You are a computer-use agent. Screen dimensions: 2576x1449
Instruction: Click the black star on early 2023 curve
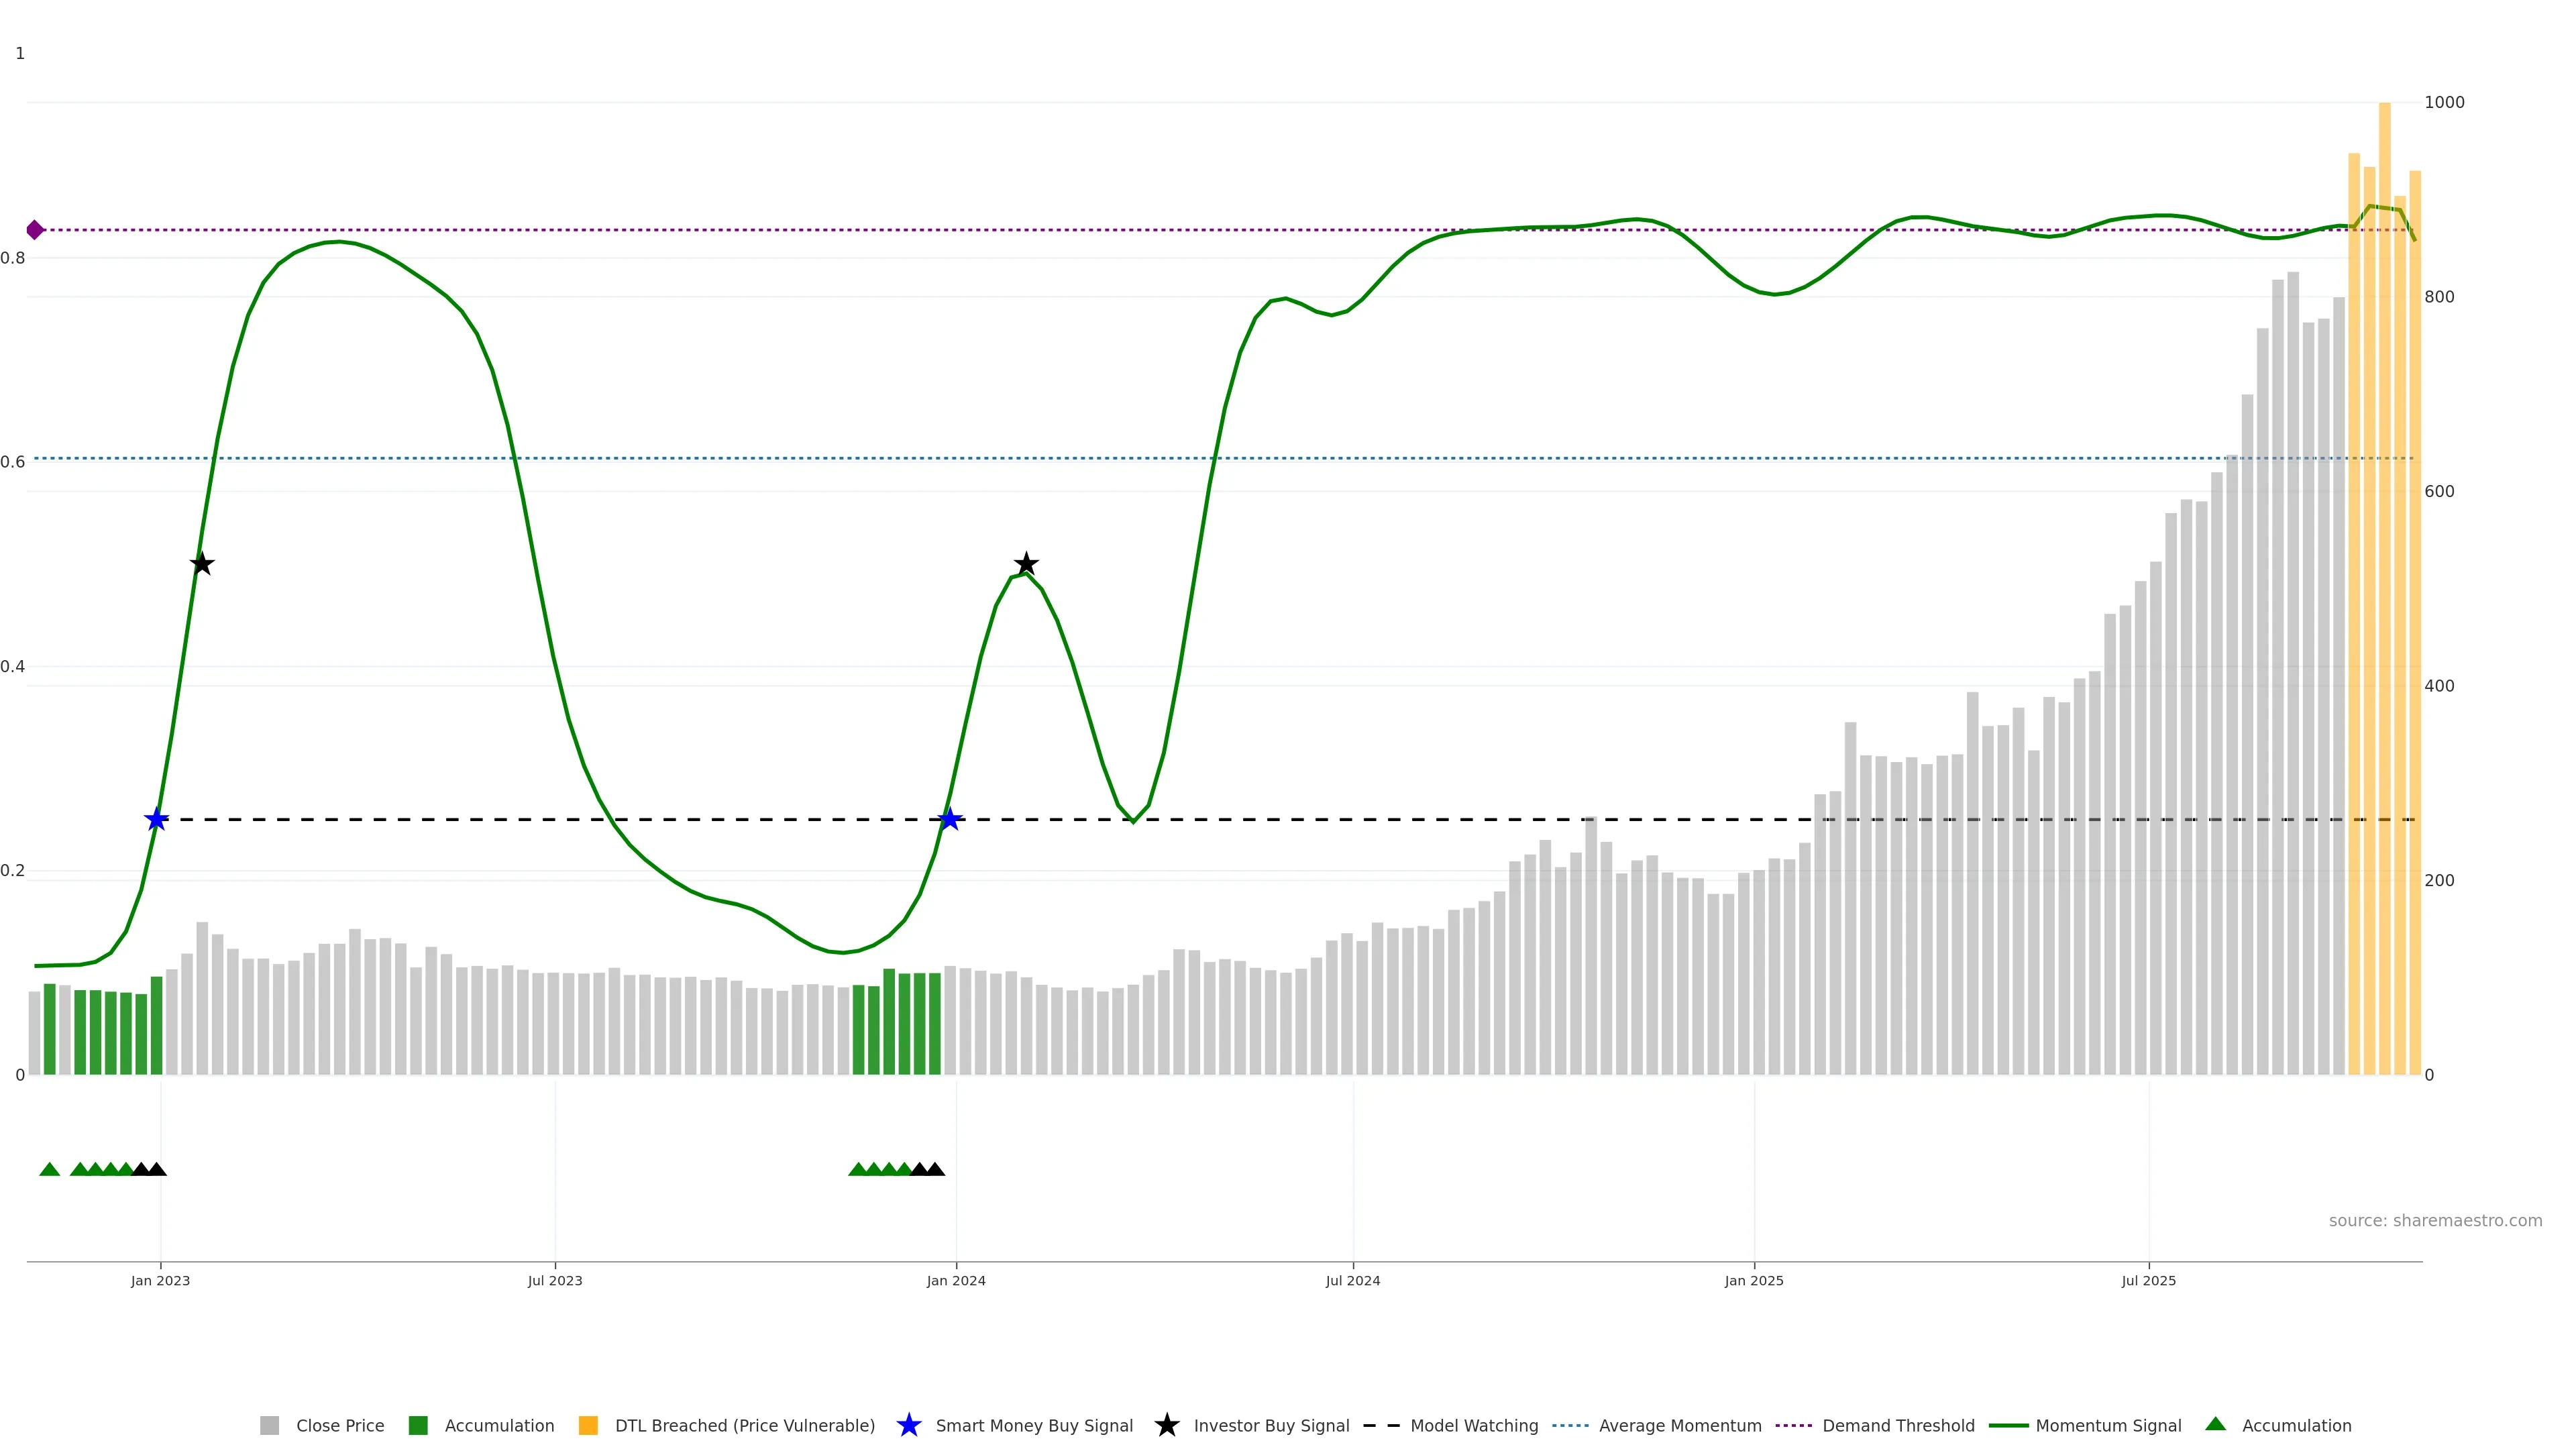202,564
